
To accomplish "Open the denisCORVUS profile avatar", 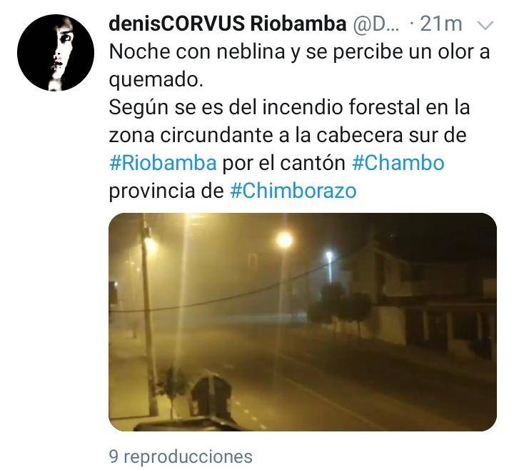I will point(56,52).
